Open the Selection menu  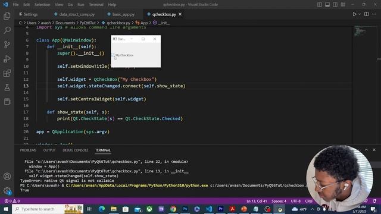pos(42,5)
